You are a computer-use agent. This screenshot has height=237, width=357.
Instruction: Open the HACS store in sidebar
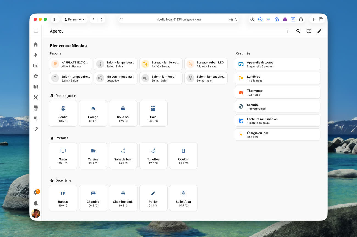click(x=35, y=108)
